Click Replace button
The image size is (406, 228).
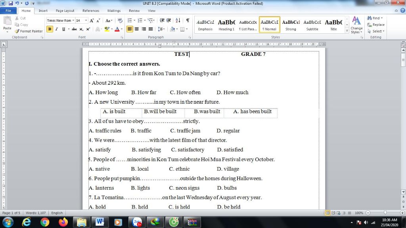click(x=376, y=25)
